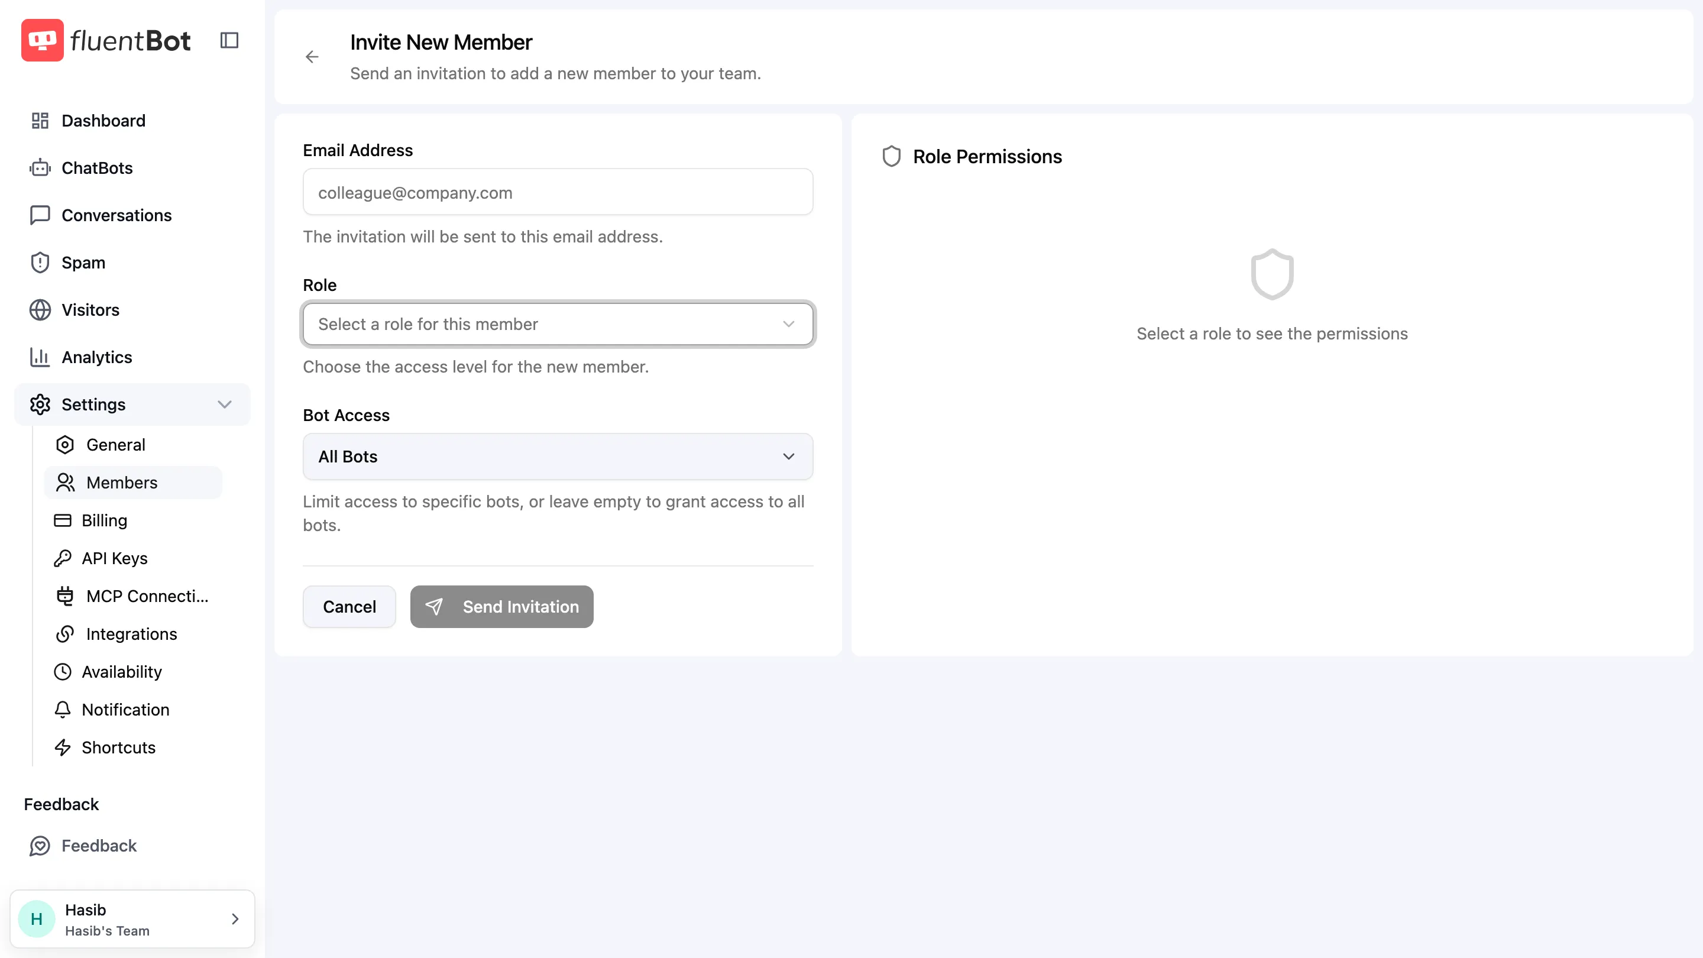Click the Notification bell icon

[63, 710]
